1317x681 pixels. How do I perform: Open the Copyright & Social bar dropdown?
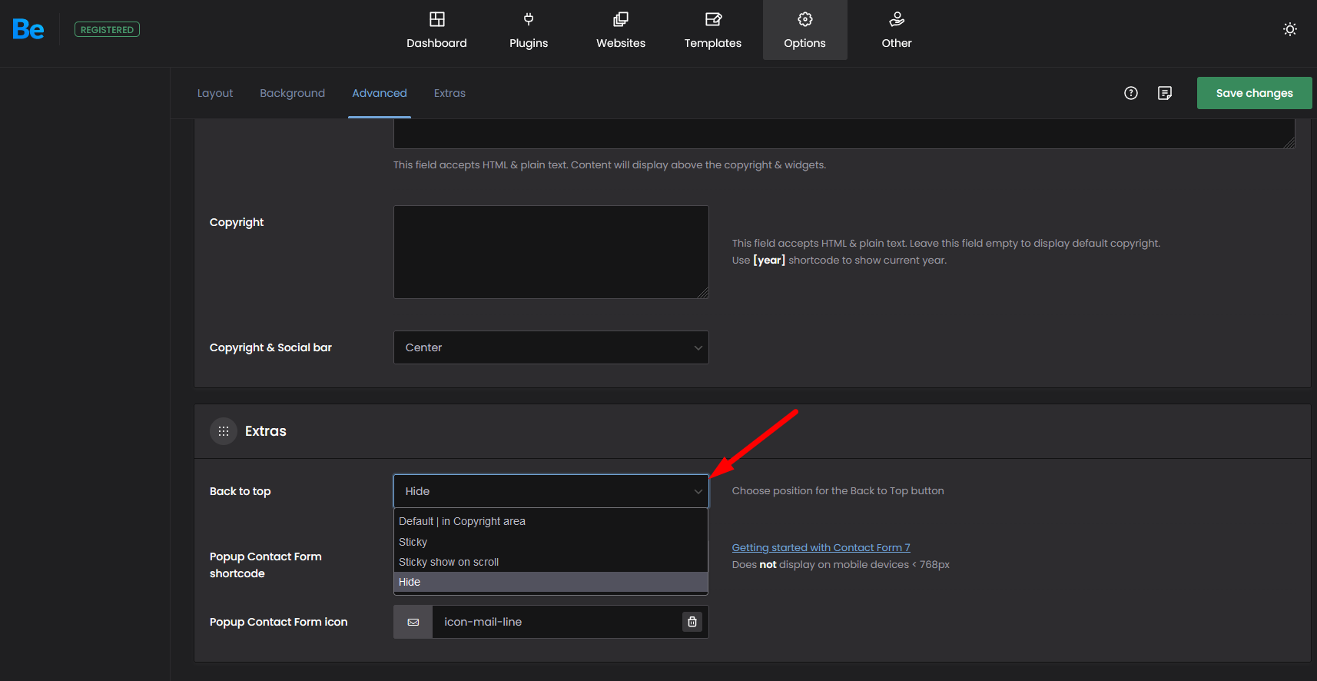(551, 347)
